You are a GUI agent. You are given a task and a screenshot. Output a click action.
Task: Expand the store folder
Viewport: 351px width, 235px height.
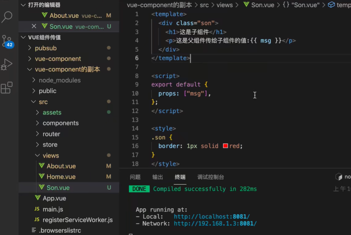point(37,144)
